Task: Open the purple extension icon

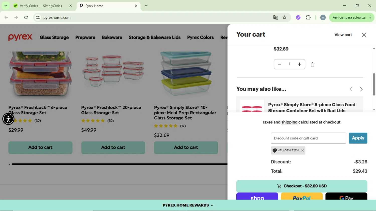Action: 298,18
